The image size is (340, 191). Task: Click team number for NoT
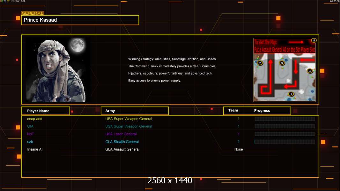click(x=238, y=134)
